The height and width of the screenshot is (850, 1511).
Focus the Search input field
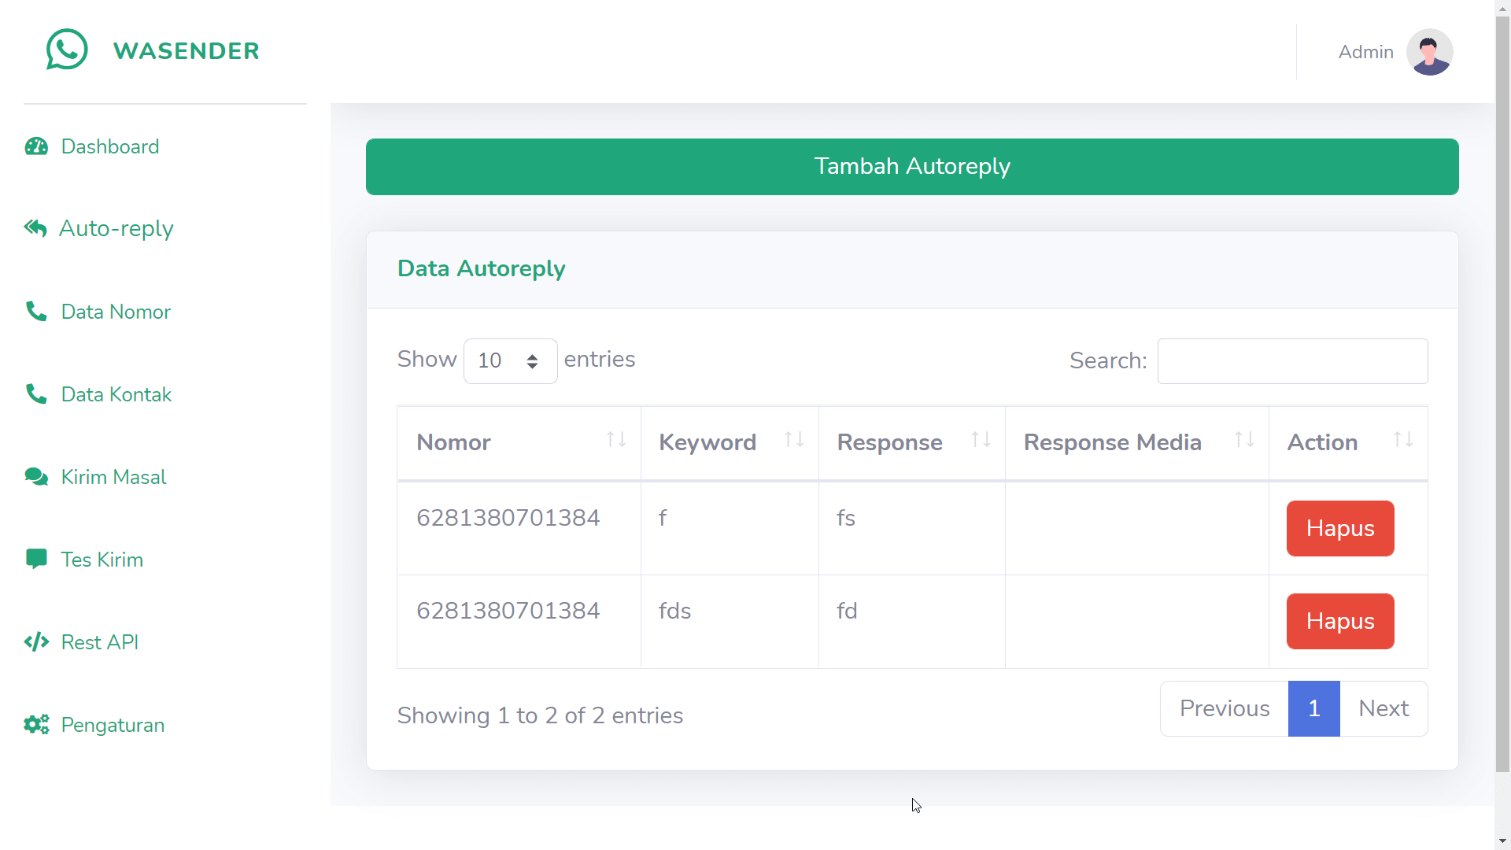tap(1291, 361)
